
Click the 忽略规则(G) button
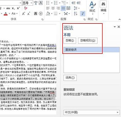(88, 41)
